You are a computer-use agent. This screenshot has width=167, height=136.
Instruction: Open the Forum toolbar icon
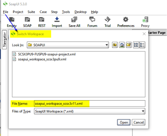click(92, 20)
